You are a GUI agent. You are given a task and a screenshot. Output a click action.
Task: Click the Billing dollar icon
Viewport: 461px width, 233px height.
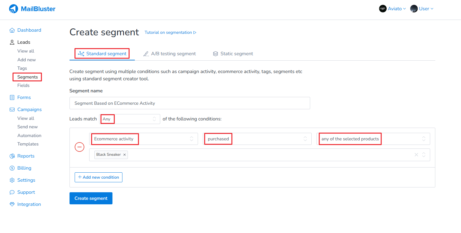point(12,168)
